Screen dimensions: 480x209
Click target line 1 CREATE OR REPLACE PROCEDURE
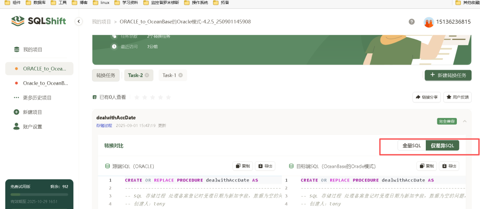(368, 180)
